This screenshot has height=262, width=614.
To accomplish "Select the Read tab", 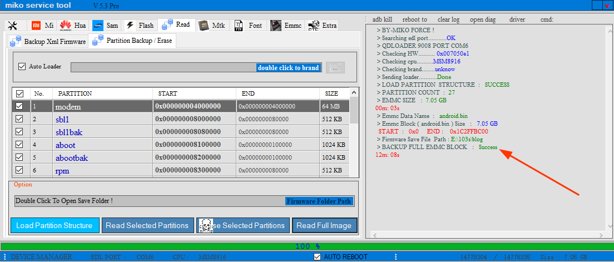I will coord(176,24).
